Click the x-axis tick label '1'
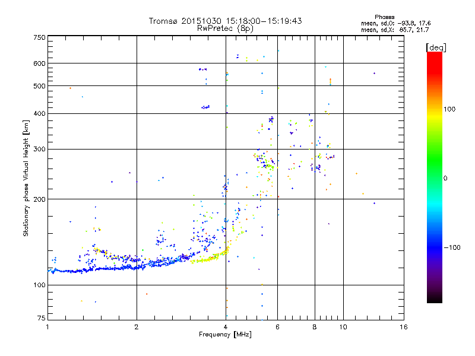 tap(47, 327)
